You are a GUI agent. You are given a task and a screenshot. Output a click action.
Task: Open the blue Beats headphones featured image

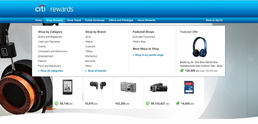coord(201,47)
